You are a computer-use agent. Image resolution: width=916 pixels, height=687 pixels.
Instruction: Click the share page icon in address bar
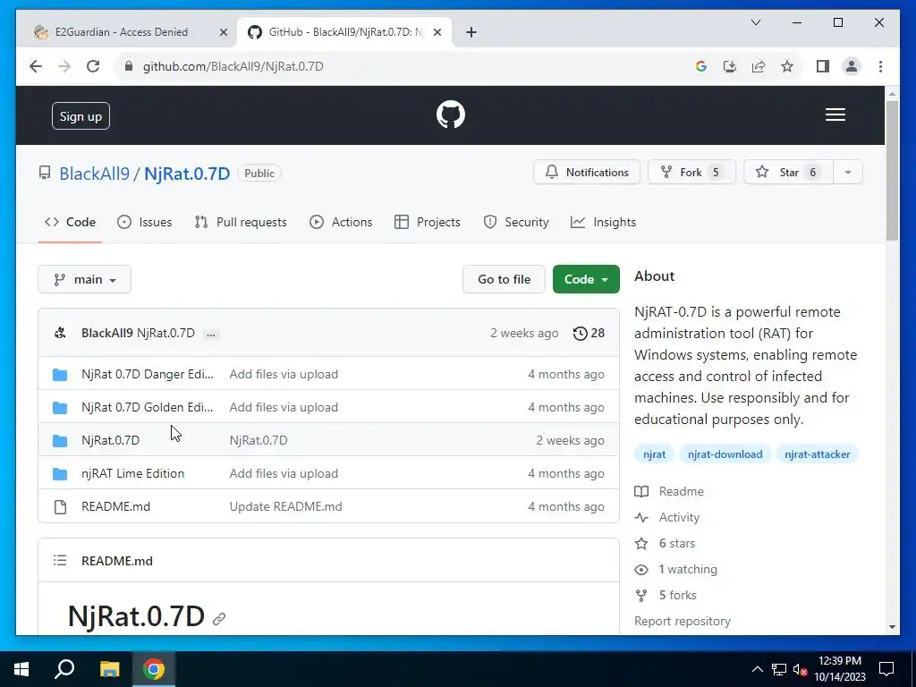tap(759, 66)
